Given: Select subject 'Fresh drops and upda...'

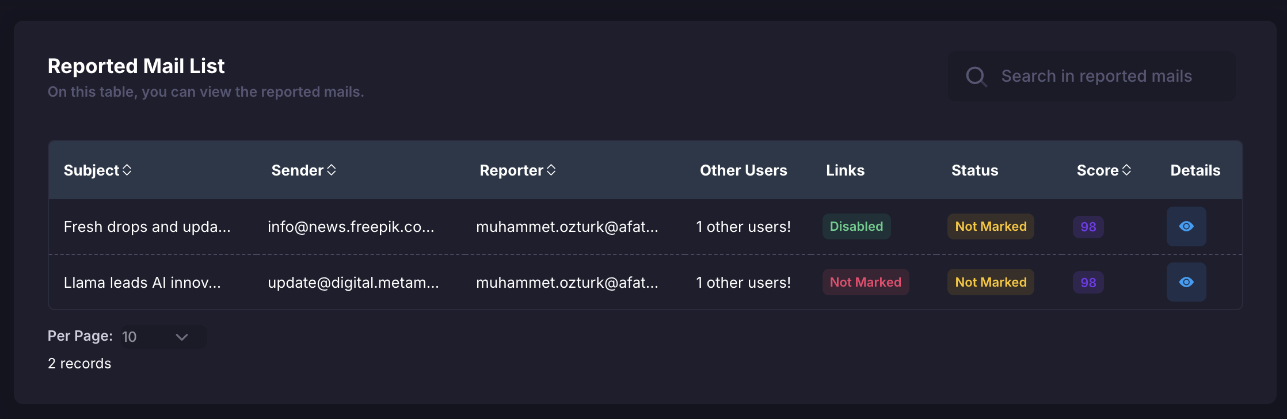Looking at the screenshot, I should (x=147, y=227).
